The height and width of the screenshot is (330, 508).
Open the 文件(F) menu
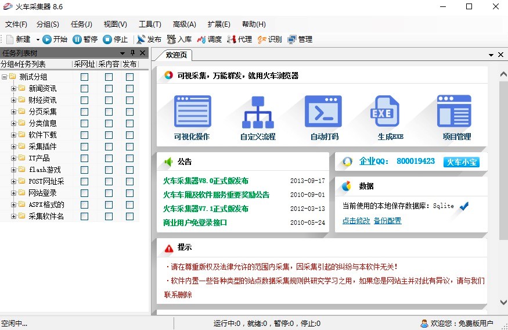[16, 24]
